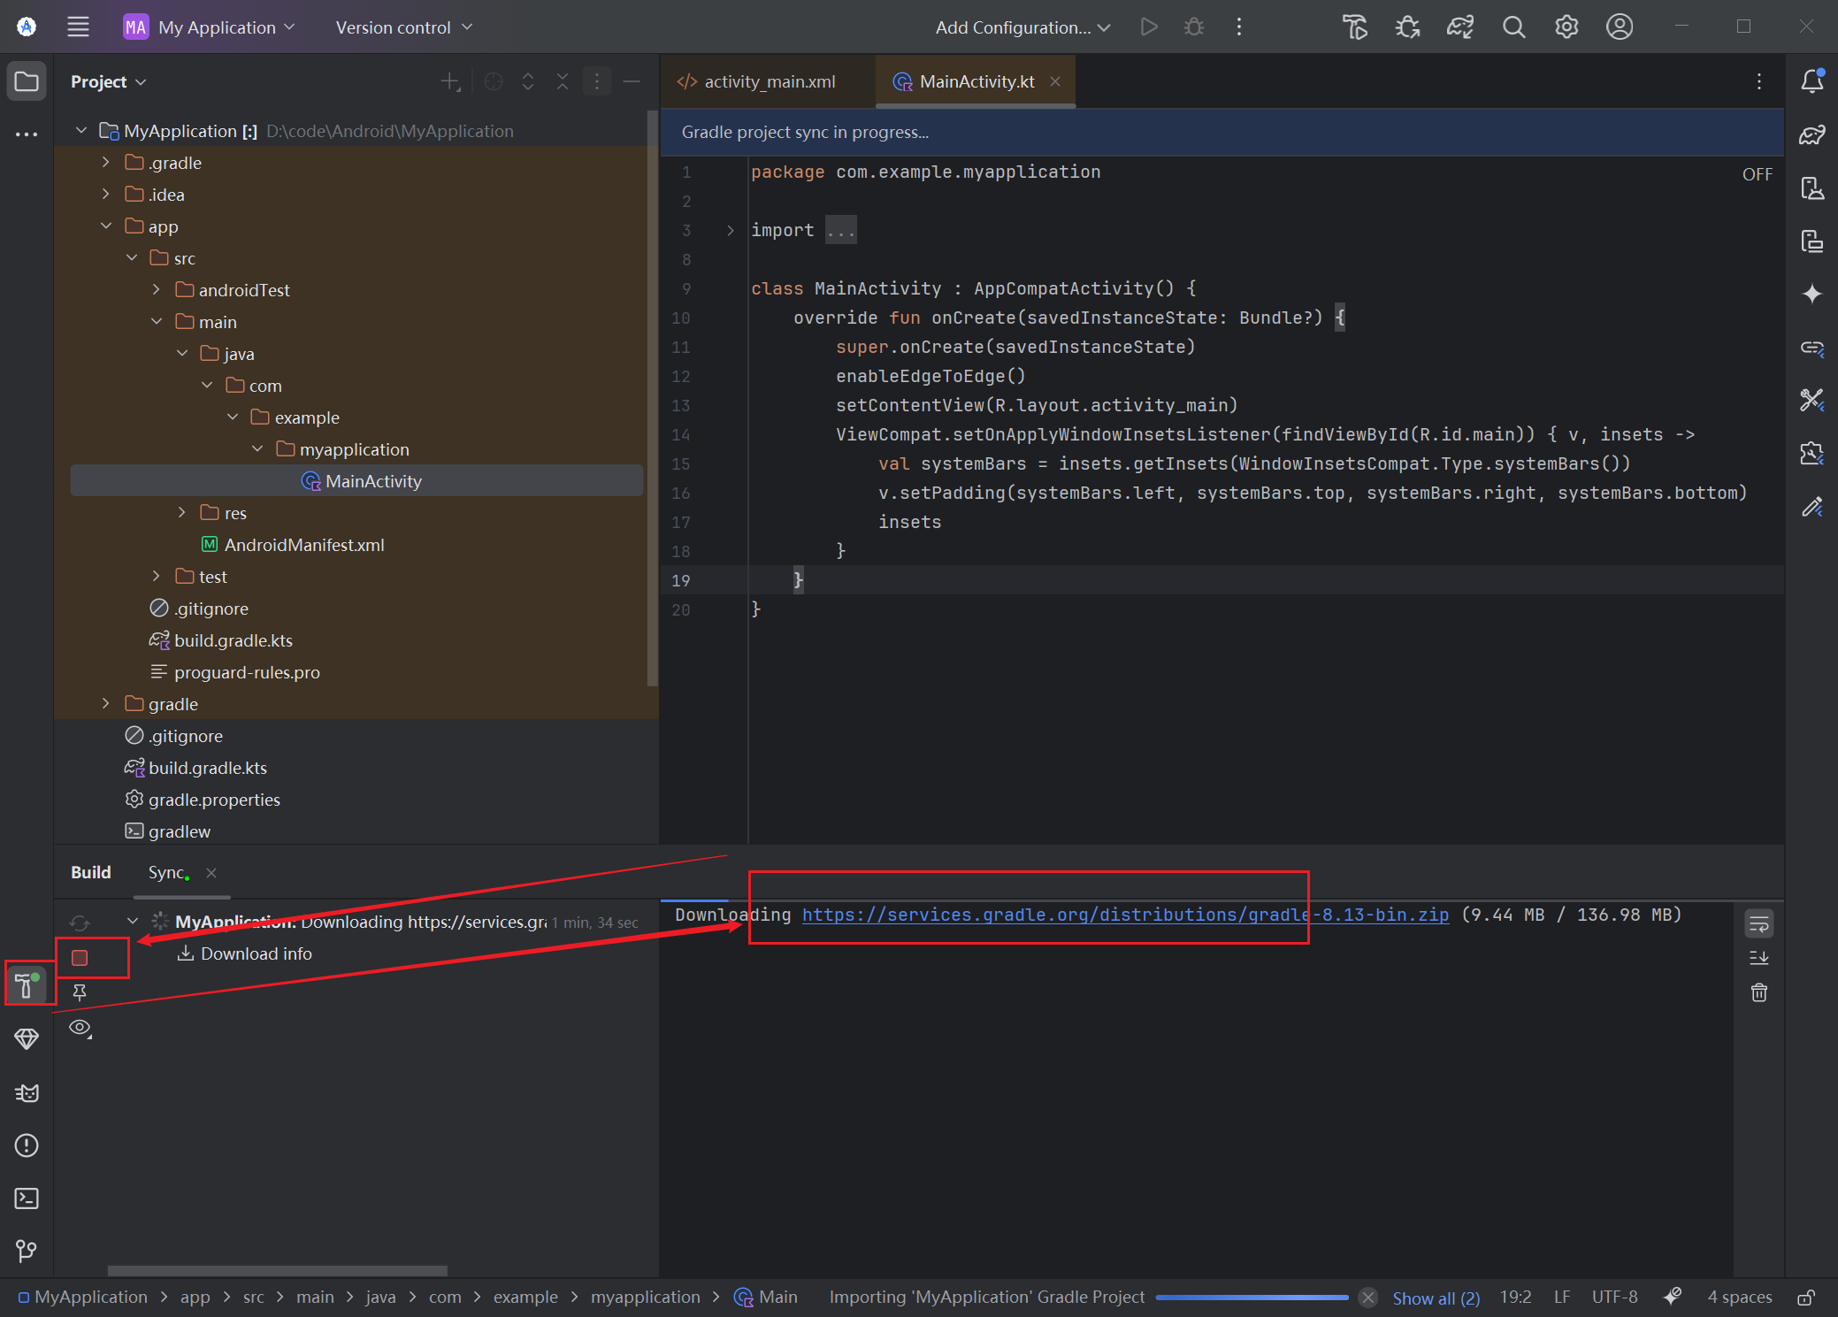Screen dimensions: 1838x1317
Task: Open Gemini sparkle assistant icon
Action: [1811, 294]
